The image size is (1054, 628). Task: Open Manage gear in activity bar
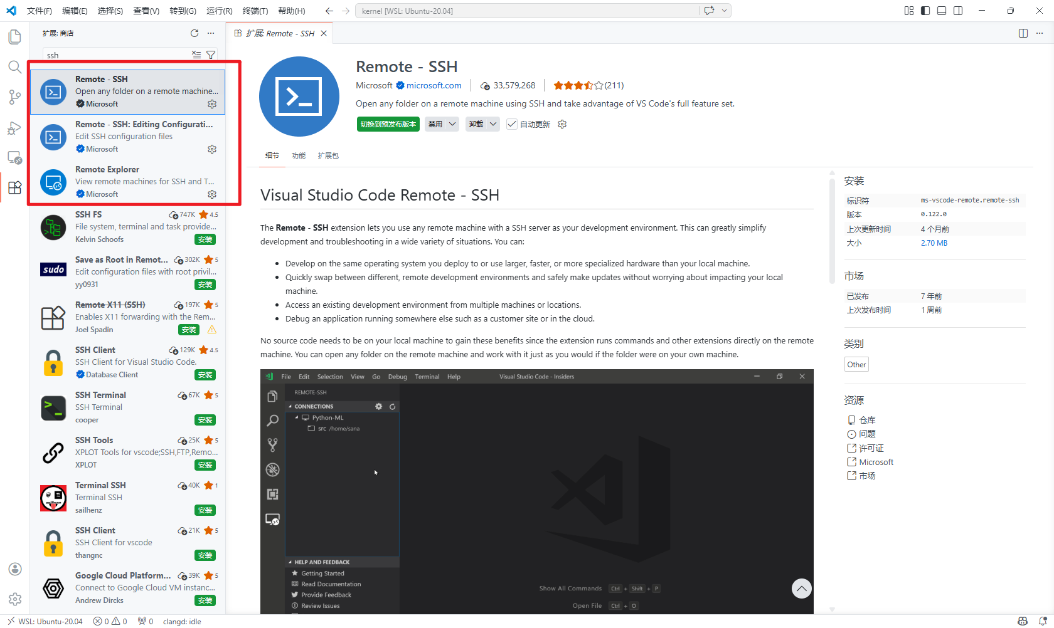coord(15,599)
